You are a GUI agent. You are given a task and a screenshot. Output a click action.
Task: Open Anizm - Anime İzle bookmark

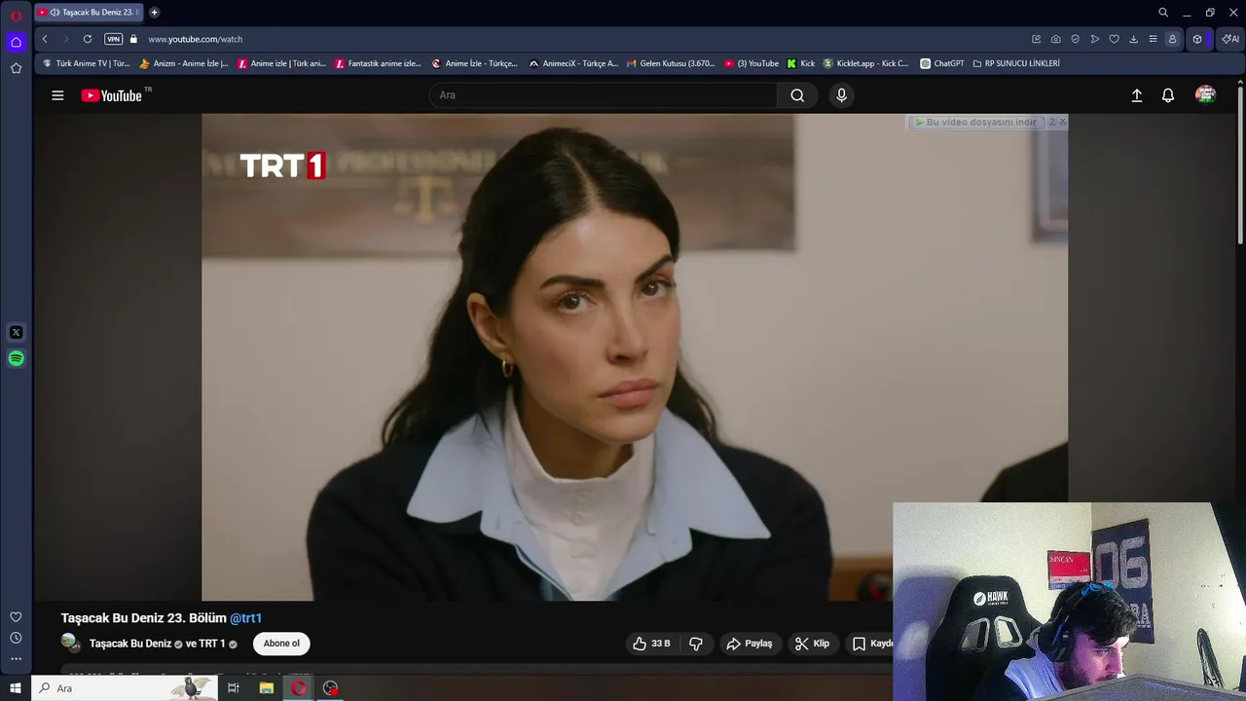click(x=184, y=63)
